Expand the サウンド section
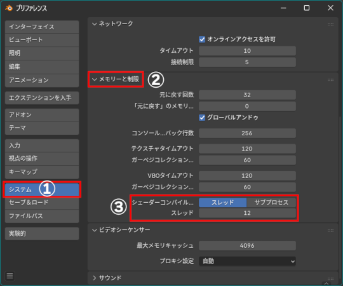Image resolution: width=343 pixels, height=286 pixels. tap(94, 278)
